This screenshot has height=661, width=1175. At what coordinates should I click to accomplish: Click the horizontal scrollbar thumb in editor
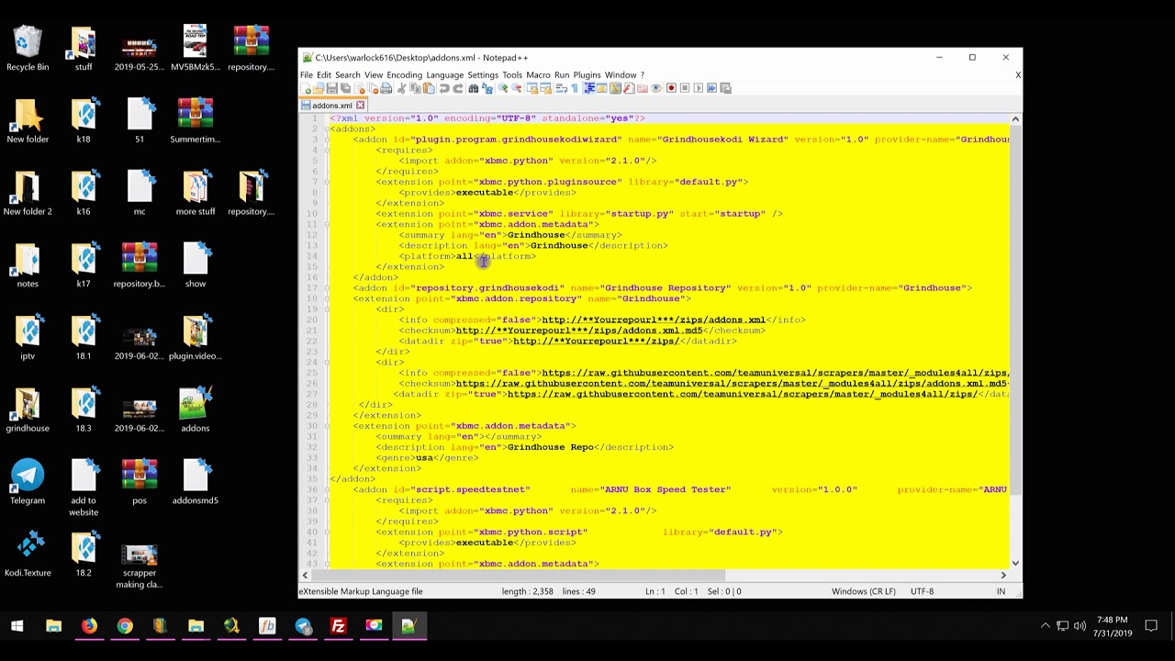517,576
